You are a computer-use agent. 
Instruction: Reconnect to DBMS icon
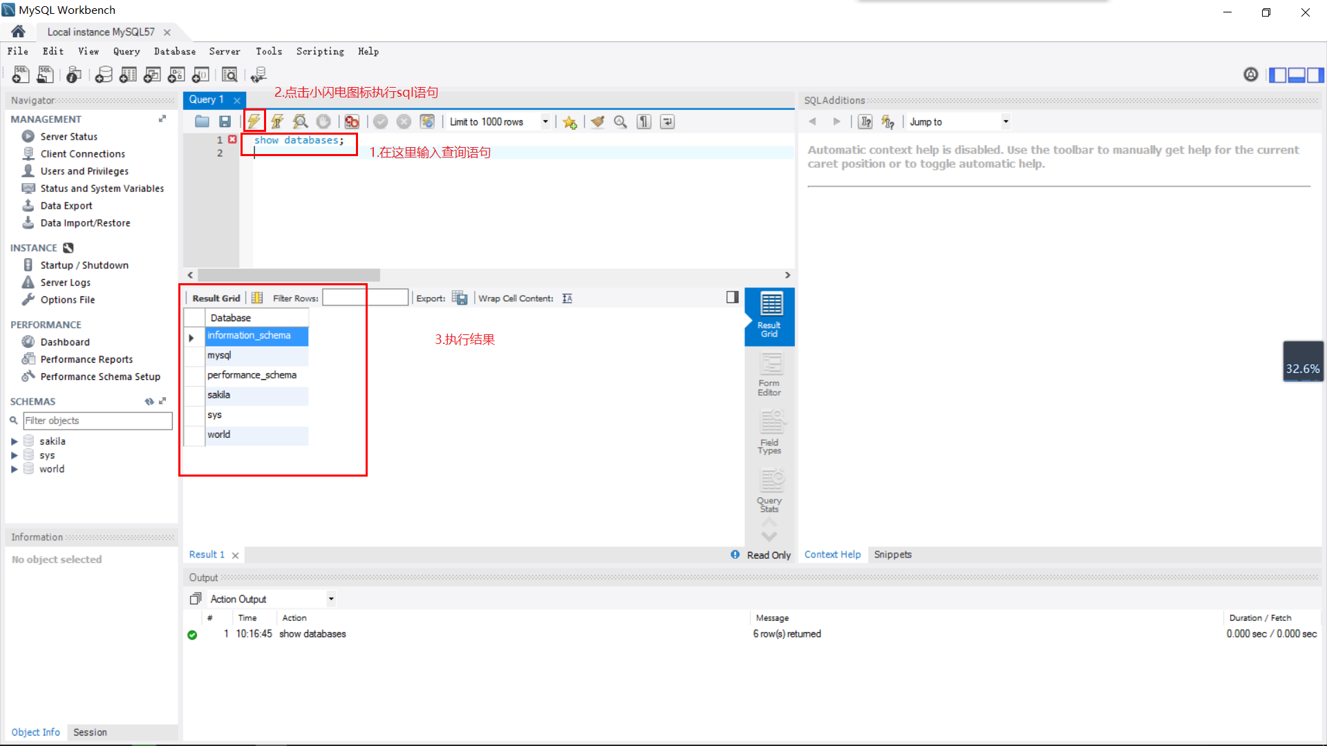(x=258, y=75)
